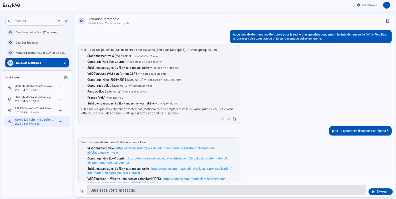Screen dimensions: 396x199
Task: Clear the chatbot search field
Action: [x=59, y=21]
